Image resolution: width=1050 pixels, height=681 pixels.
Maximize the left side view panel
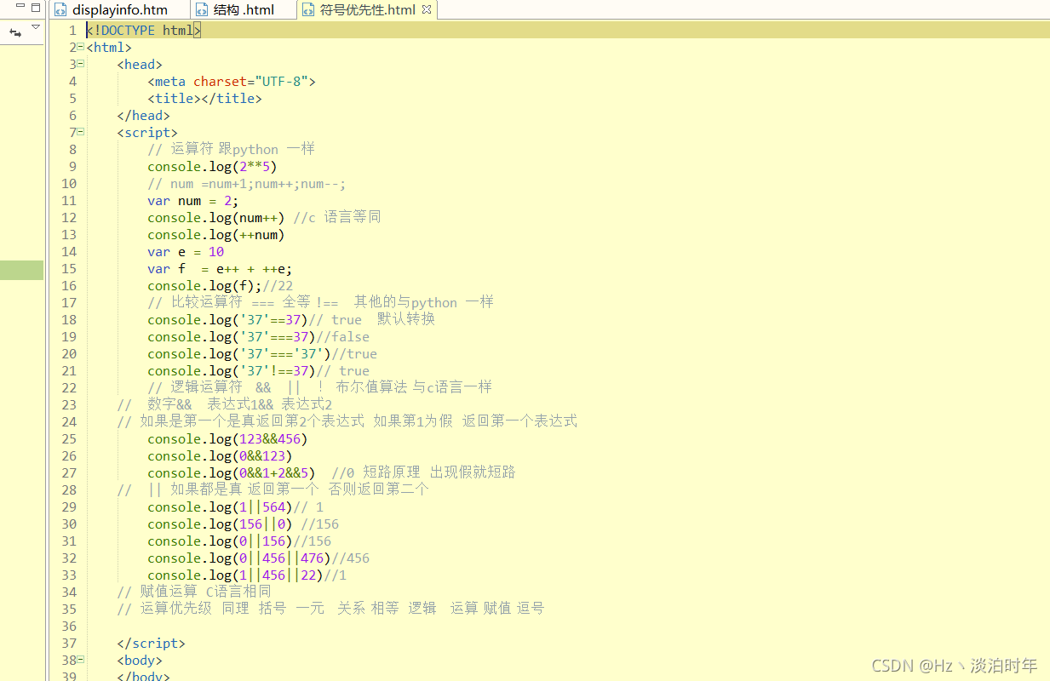(x=35, y=8)
